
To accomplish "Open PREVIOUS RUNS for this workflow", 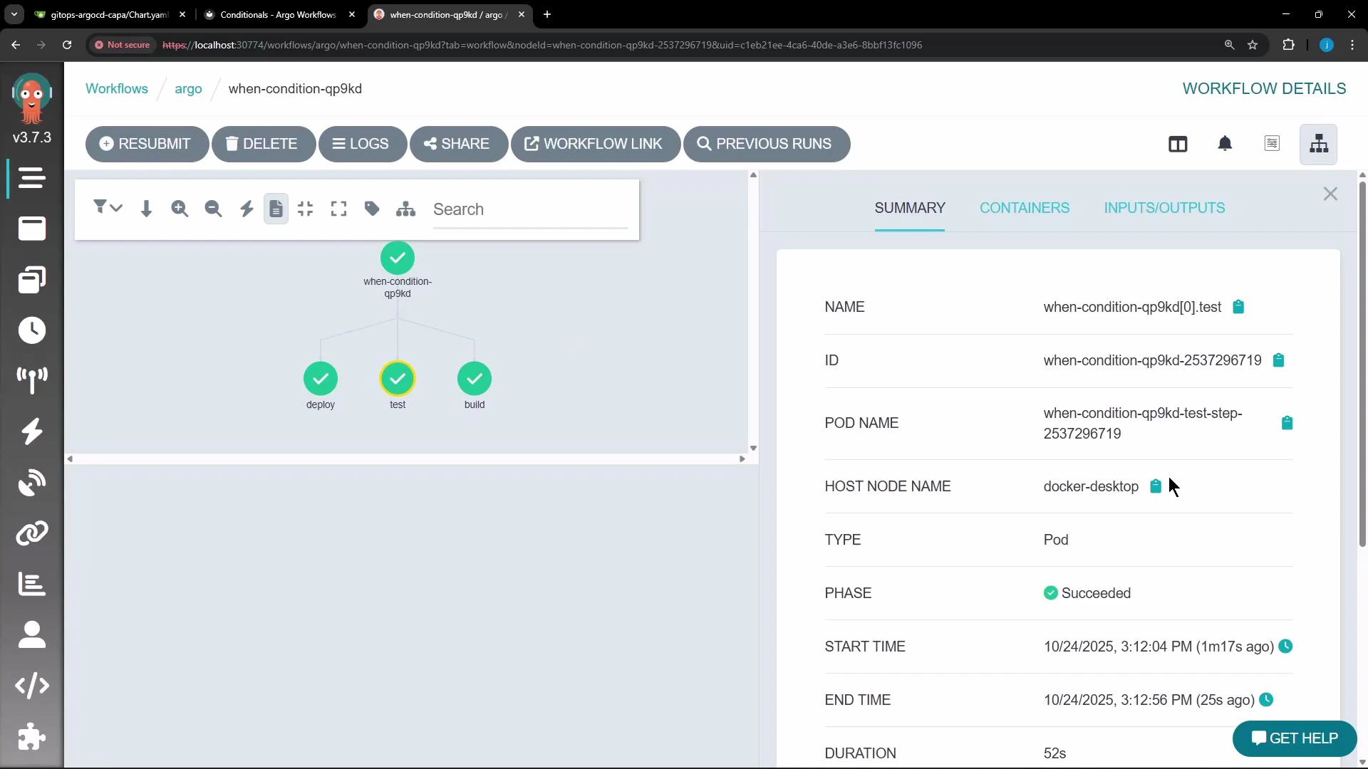I will tap(766, 144).
